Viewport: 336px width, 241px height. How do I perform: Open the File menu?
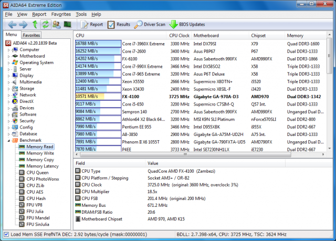8,14
